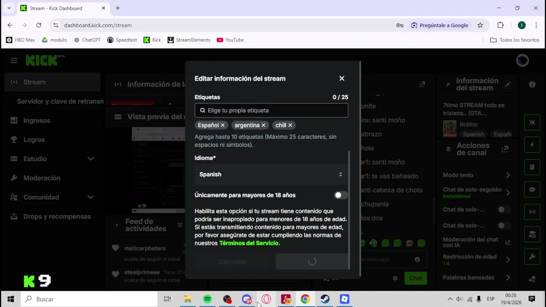
Task: Open Steam from the taskbar
Action: pyautogui.click(x=325, y=299)
